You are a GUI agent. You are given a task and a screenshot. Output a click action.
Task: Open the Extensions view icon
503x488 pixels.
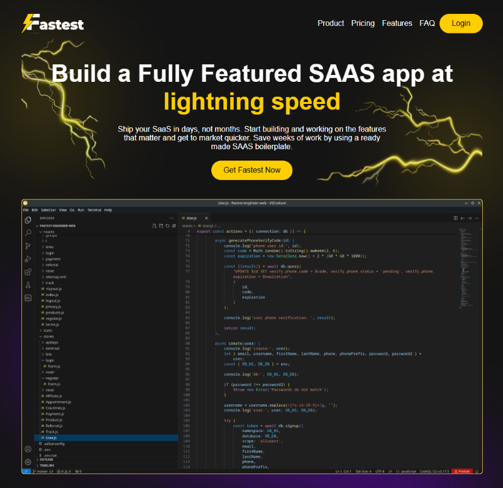tap(28, 272)
